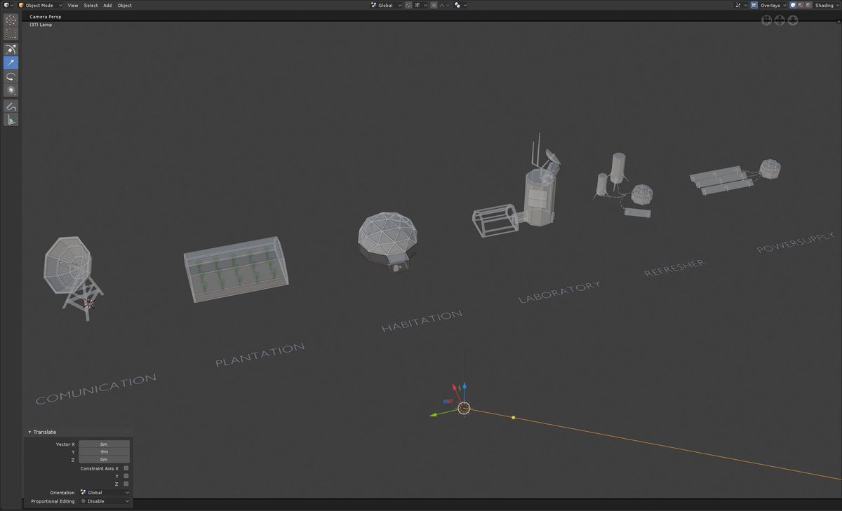Open snapping element options dropdown
This screenshot has width=842, height=511.
420,5
